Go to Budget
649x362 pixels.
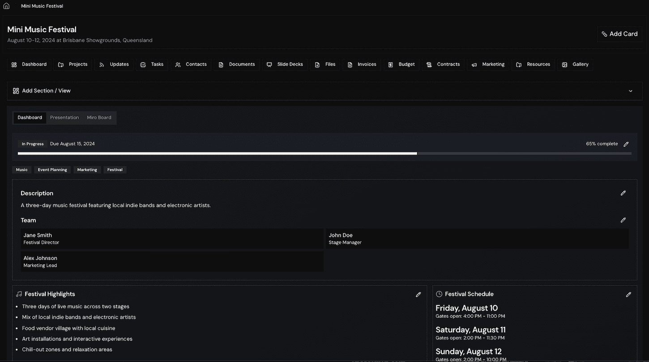[x=401, y=64]
